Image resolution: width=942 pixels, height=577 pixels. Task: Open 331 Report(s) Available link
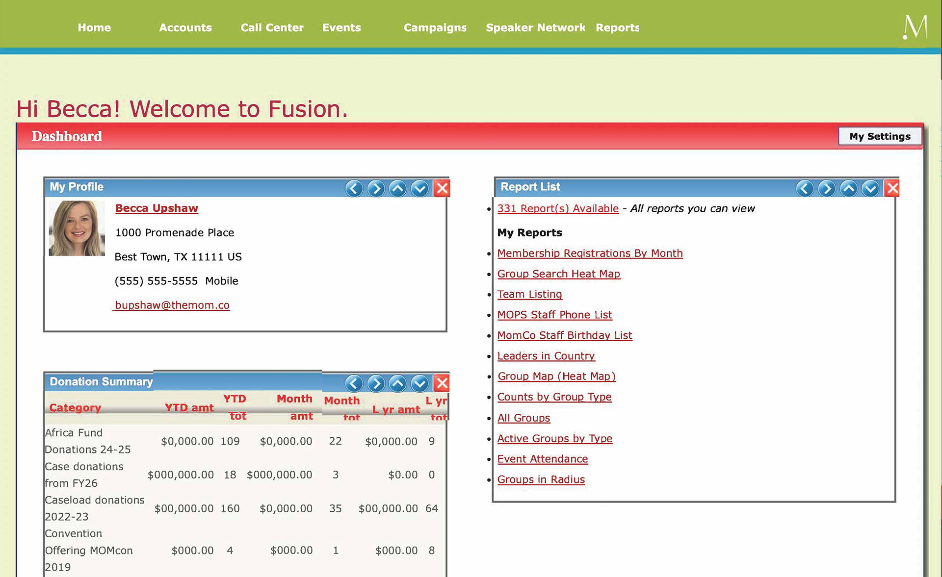pyautogui.click(x=558, y=208)
